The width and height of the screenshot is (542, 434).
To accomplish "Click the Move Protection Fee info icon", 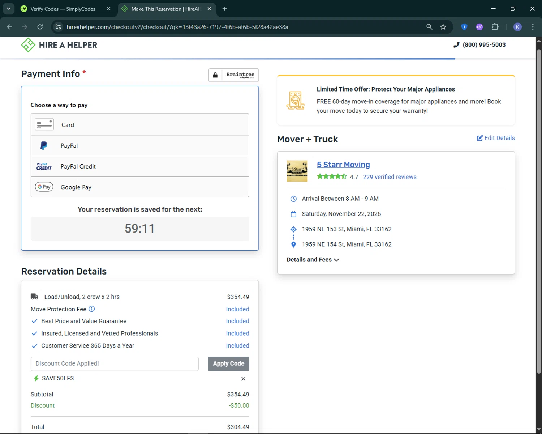I will coord(92,309).
